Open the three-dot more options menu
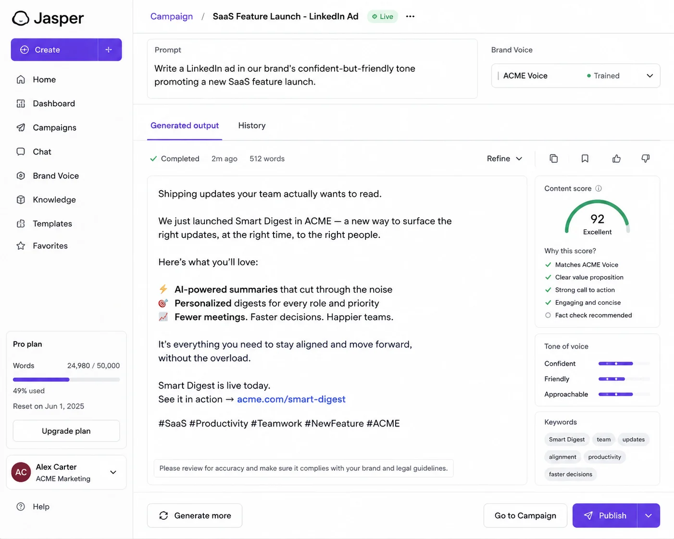The height and width of the screenshot is (539, 674). point(410,16)
